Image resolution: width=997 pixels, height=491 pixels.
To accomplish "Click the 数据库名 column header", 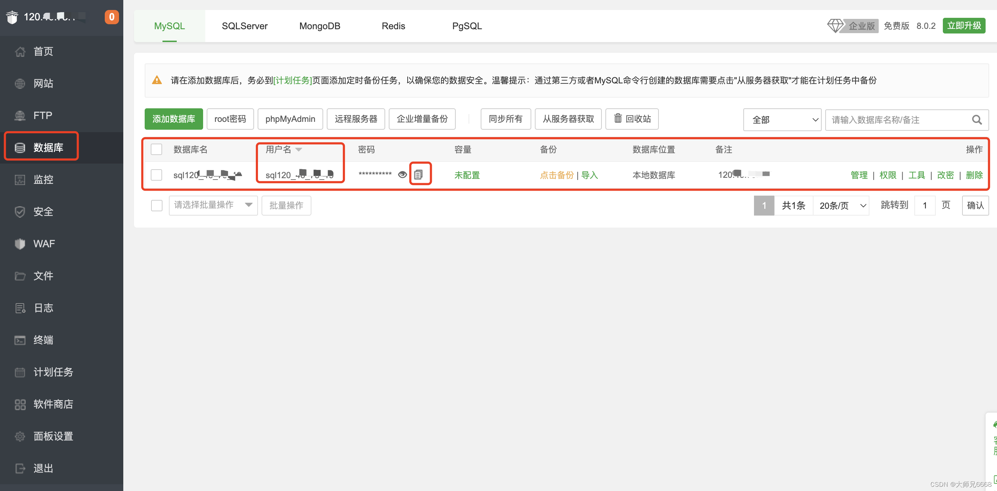I will click(x=190, y=149).
